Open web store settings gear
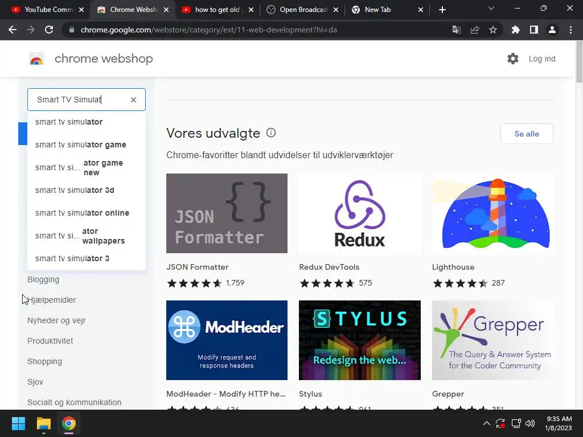583x437 pixels. pyautogui.click(x=513, y=59)
